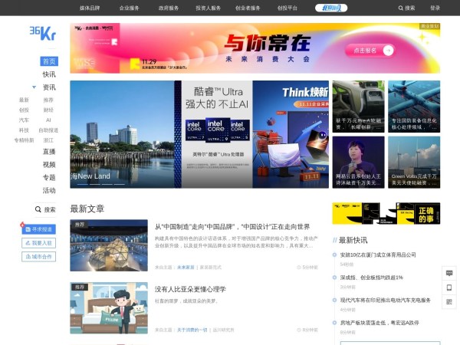Click the 36Kr logo
This screenshot has width=460, height=345.
[42, 33]
